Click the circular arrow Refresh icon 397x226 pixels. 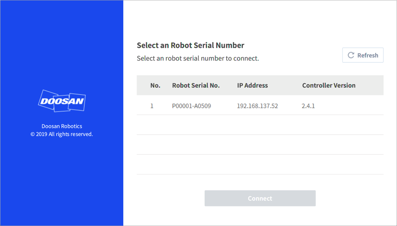pyautogui.click(x=351, y=55)
